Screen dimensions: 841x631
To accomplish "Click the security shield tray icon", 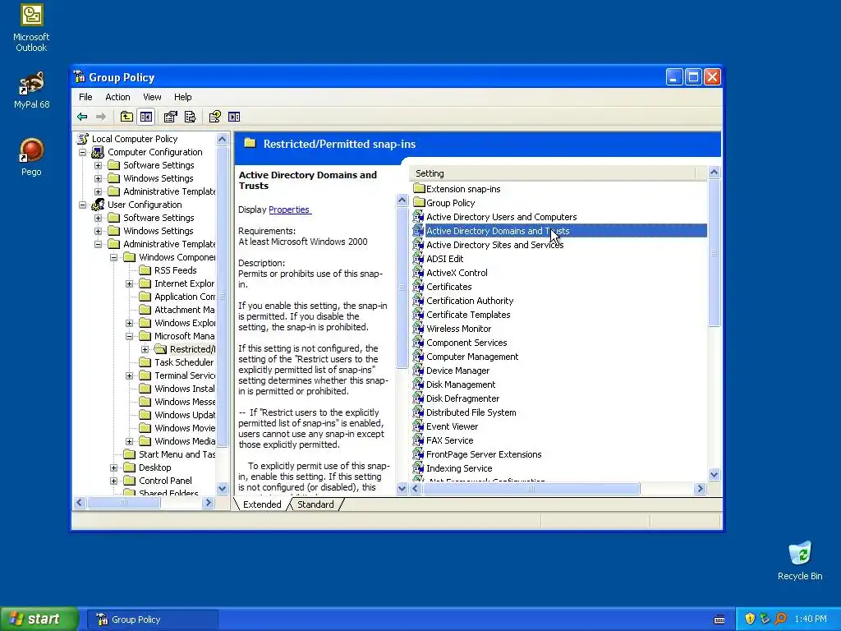I will coord(751,619).
